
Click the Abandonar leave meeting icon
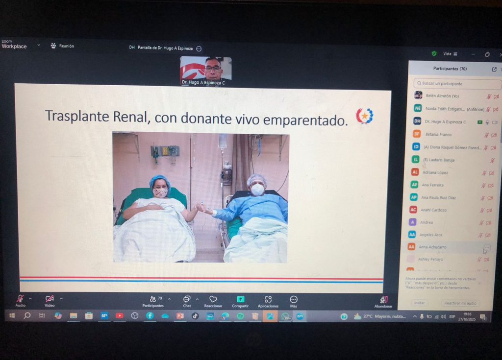tap(383, 299)
